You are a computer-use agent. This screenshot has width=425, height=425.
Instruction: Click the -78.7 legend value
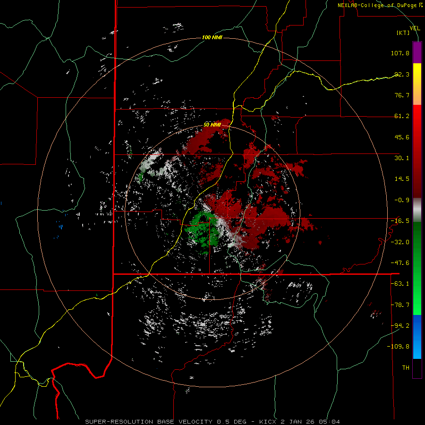[400, 305]
